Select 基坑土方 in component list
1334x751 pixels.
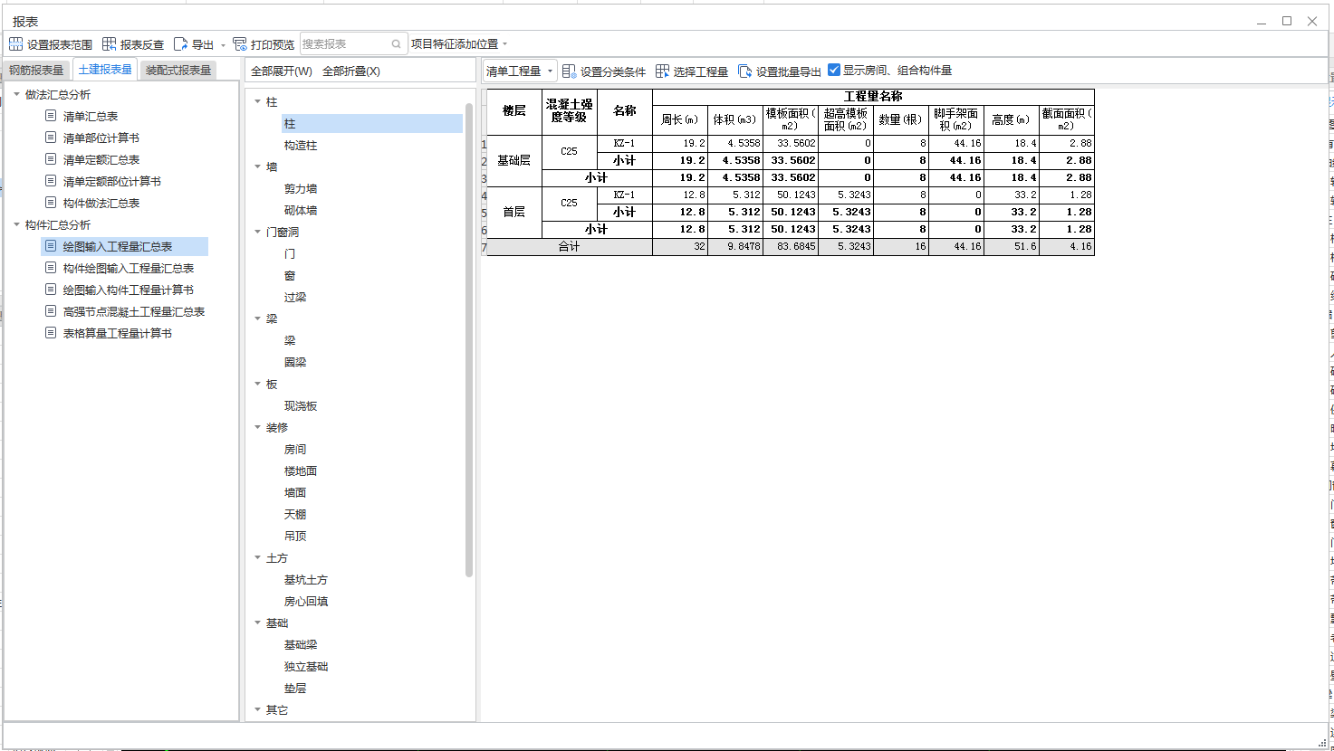point(306,580)
